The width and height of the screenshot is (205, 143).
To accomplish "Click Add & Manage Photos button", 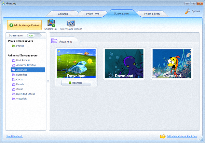I will (x=25, y=25).
